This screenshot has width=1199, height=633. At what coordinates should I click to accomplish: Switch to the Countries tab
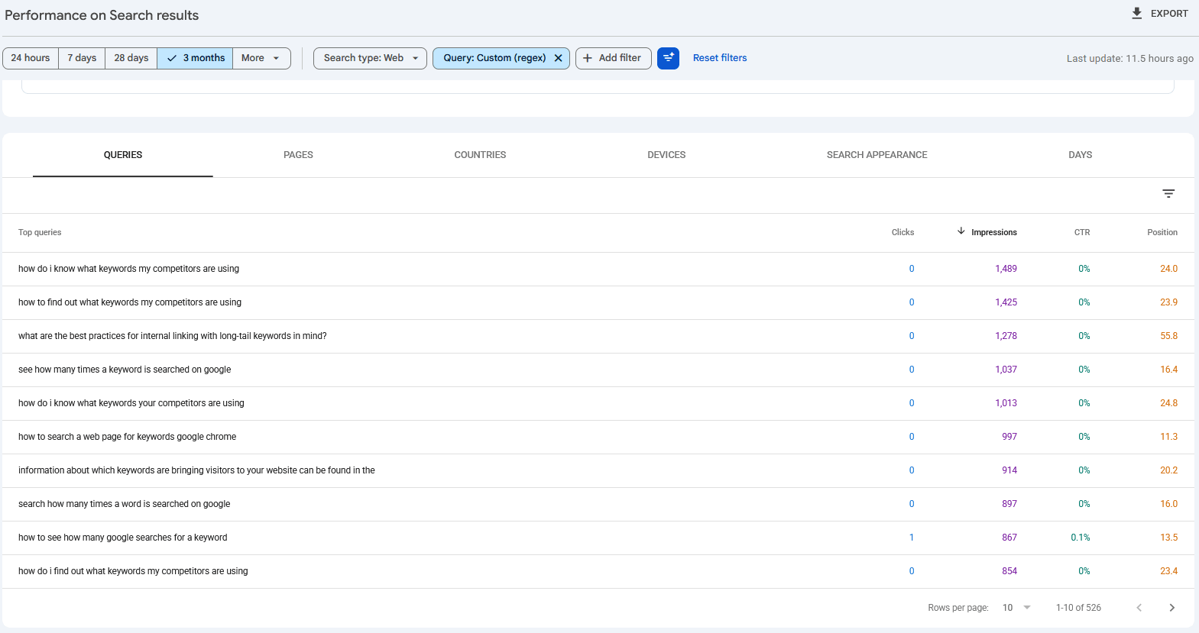tap(480, 155)
